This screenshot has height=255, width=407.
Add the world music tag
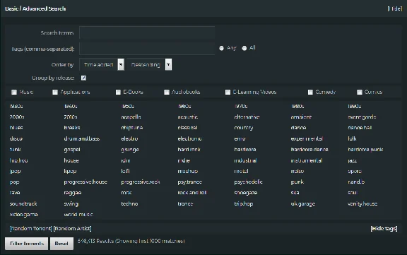(x=78, y=215)
